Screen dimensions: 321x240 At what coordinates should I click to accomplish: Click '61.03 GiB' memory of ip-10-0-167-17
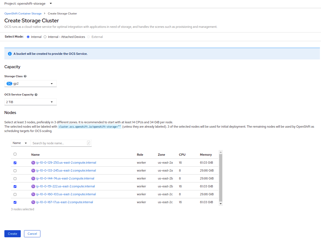206,202
